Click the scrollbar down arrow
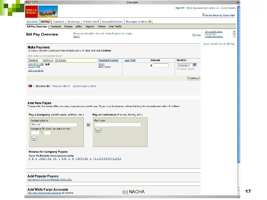The height and width of the screenshot is (200, 267). [239, 193]
